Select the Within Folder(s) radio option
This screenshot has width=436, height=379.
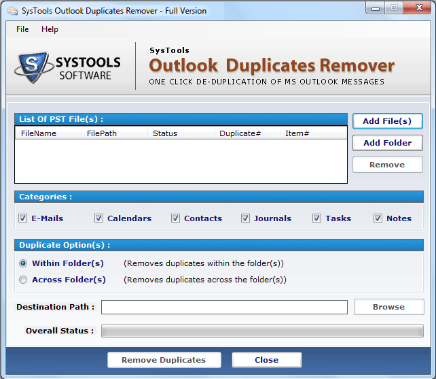[23, 263]
